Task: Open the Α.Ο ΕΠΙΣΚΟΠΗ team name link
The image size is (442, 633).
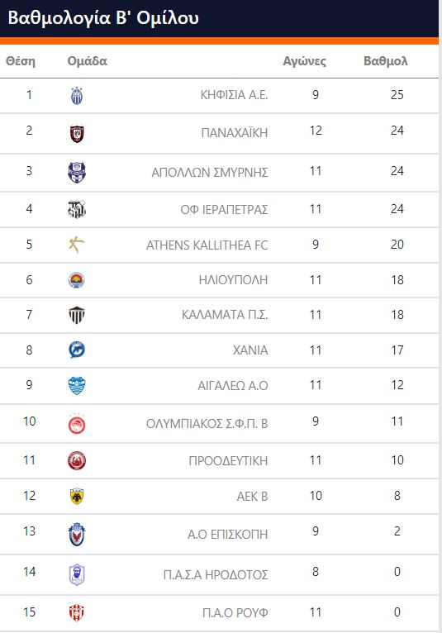Action: (x=228, y=534)
